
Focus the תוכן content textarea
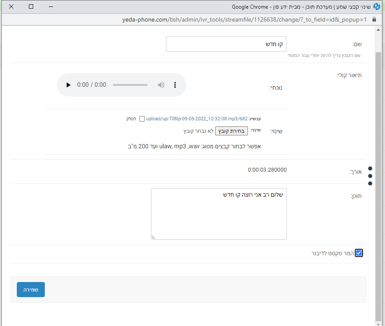coord(219,214)
